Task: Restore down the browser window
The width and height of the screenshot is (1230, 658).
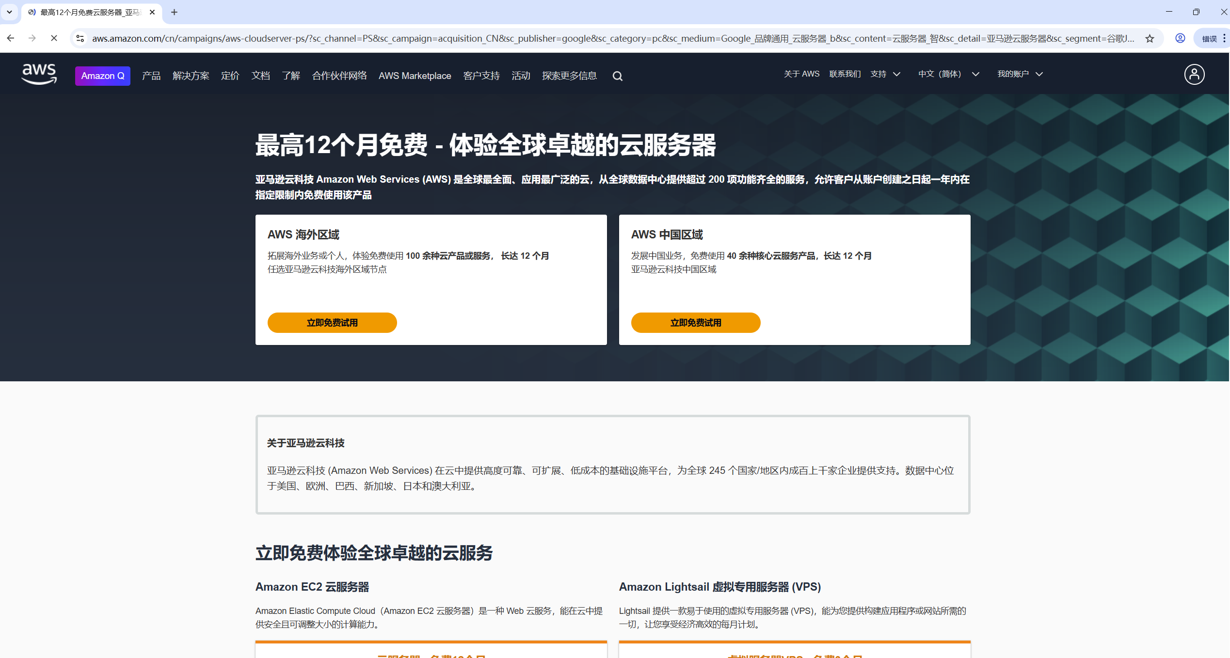Action: [1196, 12]
